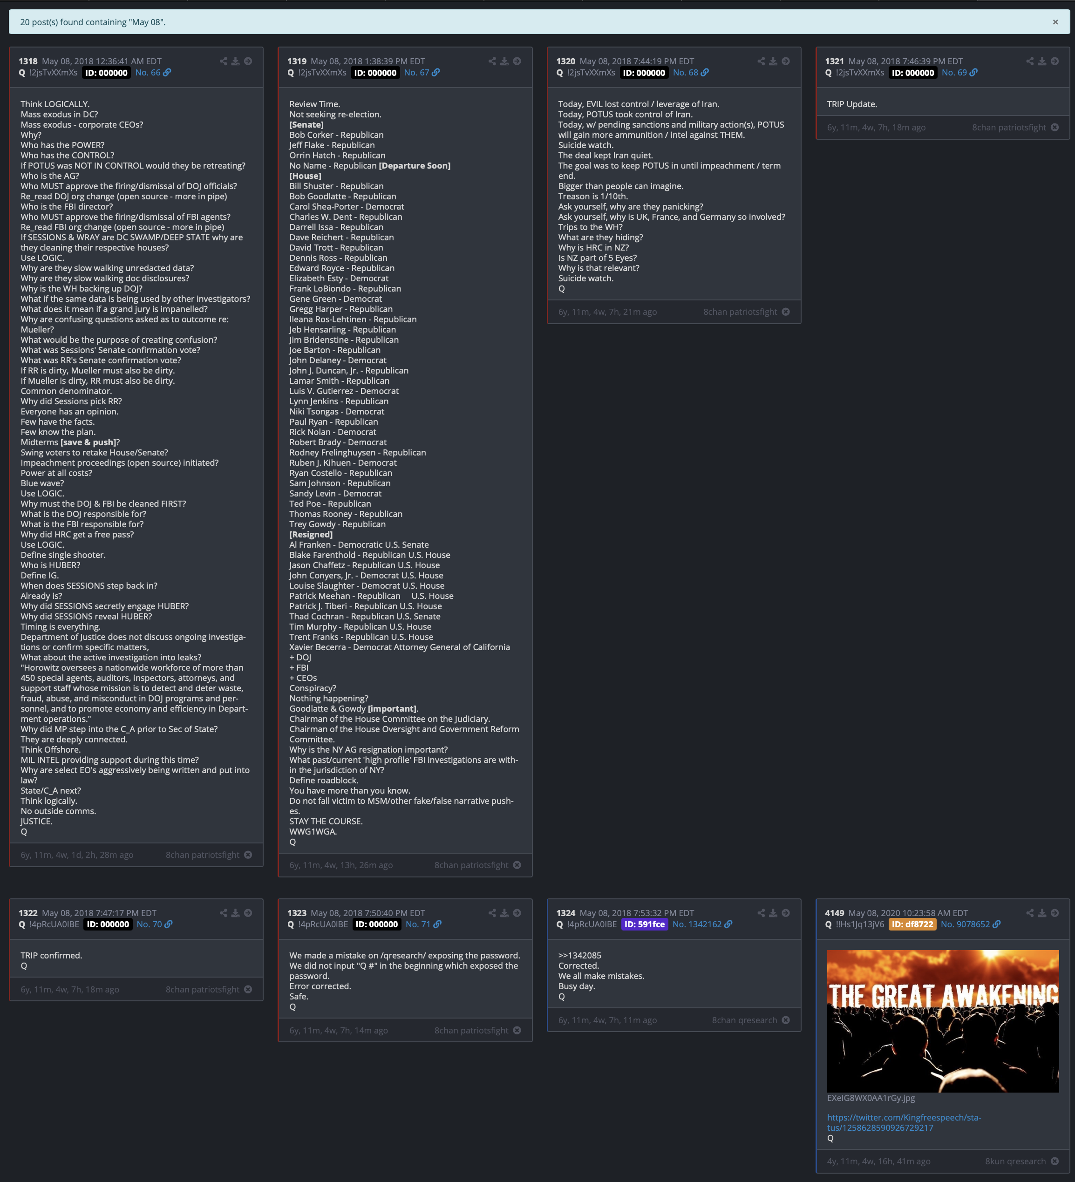1075x1182 pixels.
Task: Click the >>1342085 reply reference in post 1324
Action: point(579,955)
